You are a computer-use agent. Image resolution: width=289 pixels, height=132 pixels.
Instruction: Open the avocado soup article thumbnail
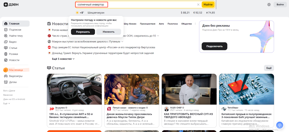click(x=189, y=89)
